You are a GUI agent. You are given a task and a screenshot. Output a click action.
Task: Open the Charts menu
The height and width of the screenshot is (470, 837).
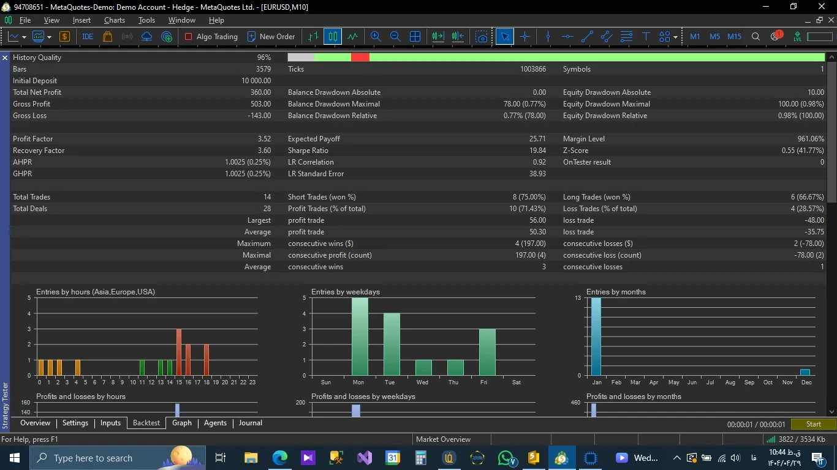click(x=114, y=20)
